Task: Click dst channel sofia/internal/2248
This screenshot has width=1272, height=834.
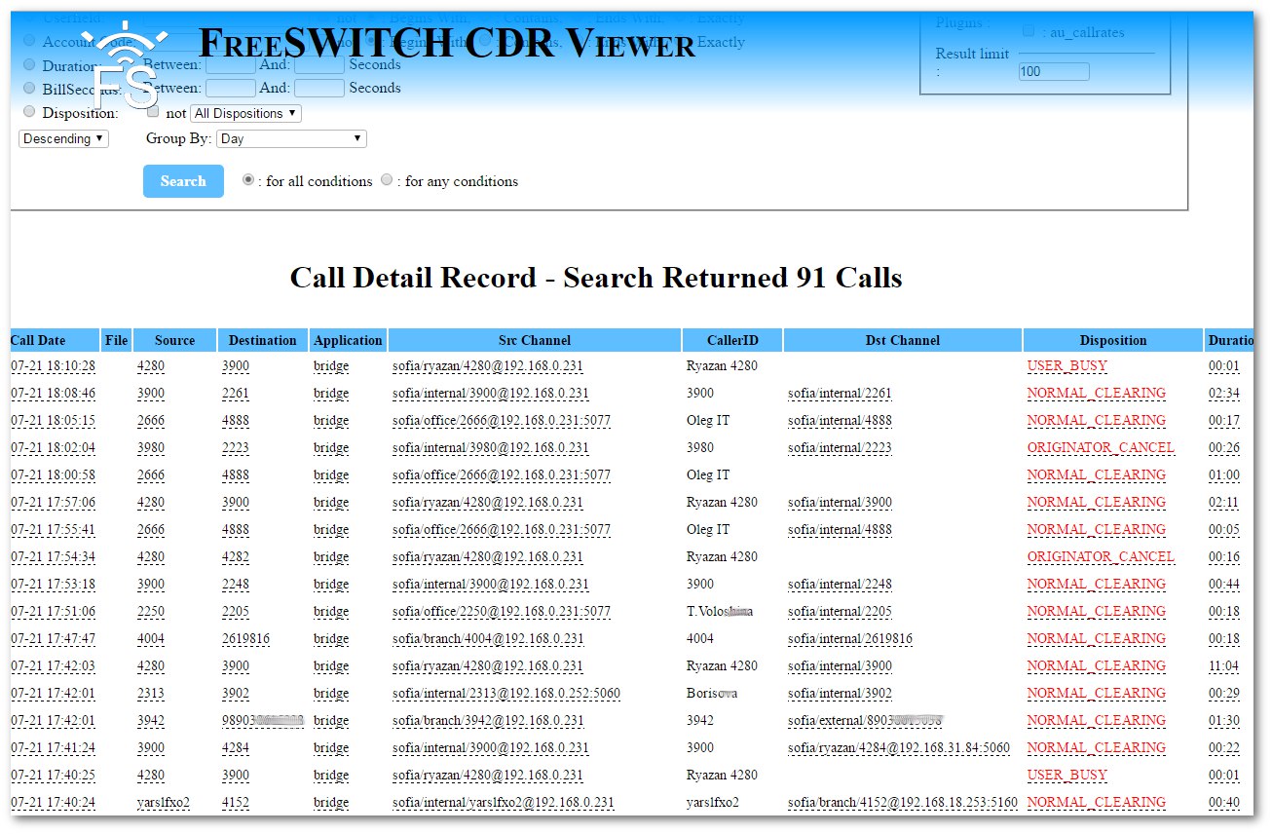Action: (840, 585)
